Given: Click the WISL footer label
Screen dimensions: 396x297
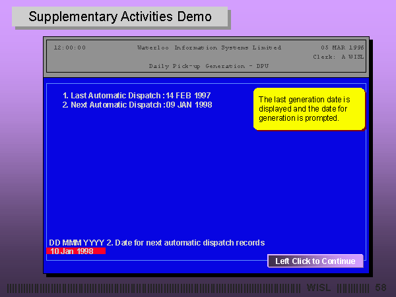Looking at the screenshot, I should pos(319,288).
